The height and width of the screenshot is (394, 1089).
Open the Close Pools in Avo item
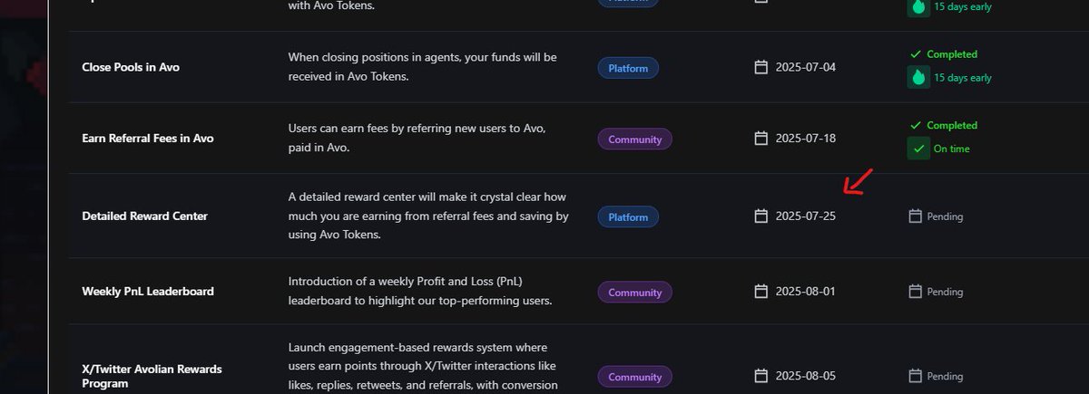131,67
